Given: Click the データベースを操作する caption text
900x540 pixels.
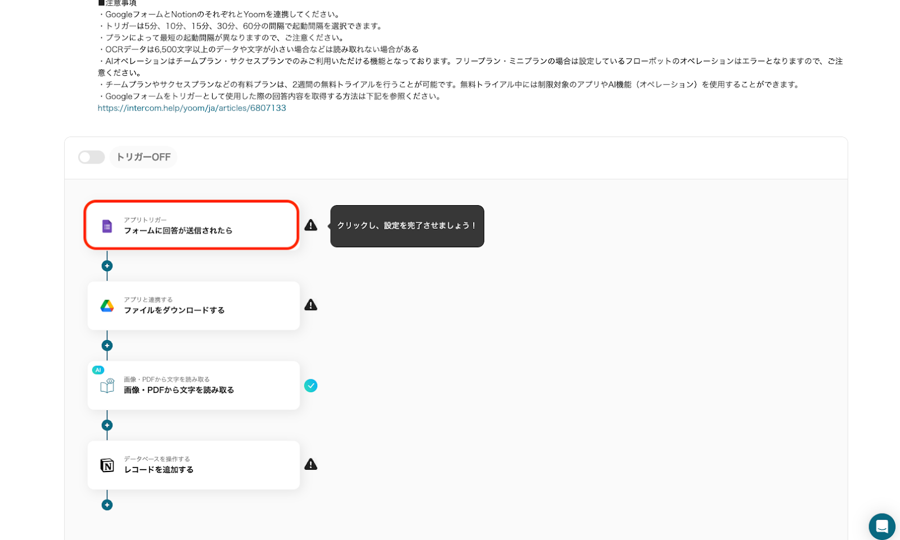Looking at the screenshot, I should tap(157, 459).
